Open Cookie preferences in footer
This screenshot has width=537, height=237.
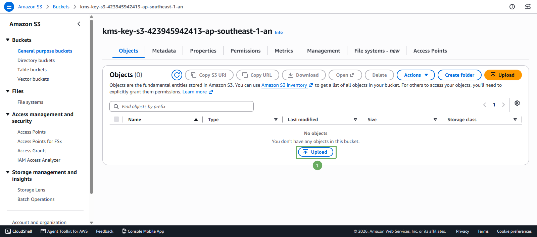[514, 231]
